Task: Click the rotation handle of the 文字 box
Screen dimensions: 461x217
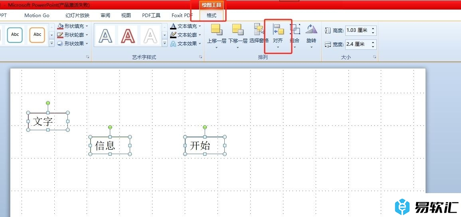Action: (48, 103)
